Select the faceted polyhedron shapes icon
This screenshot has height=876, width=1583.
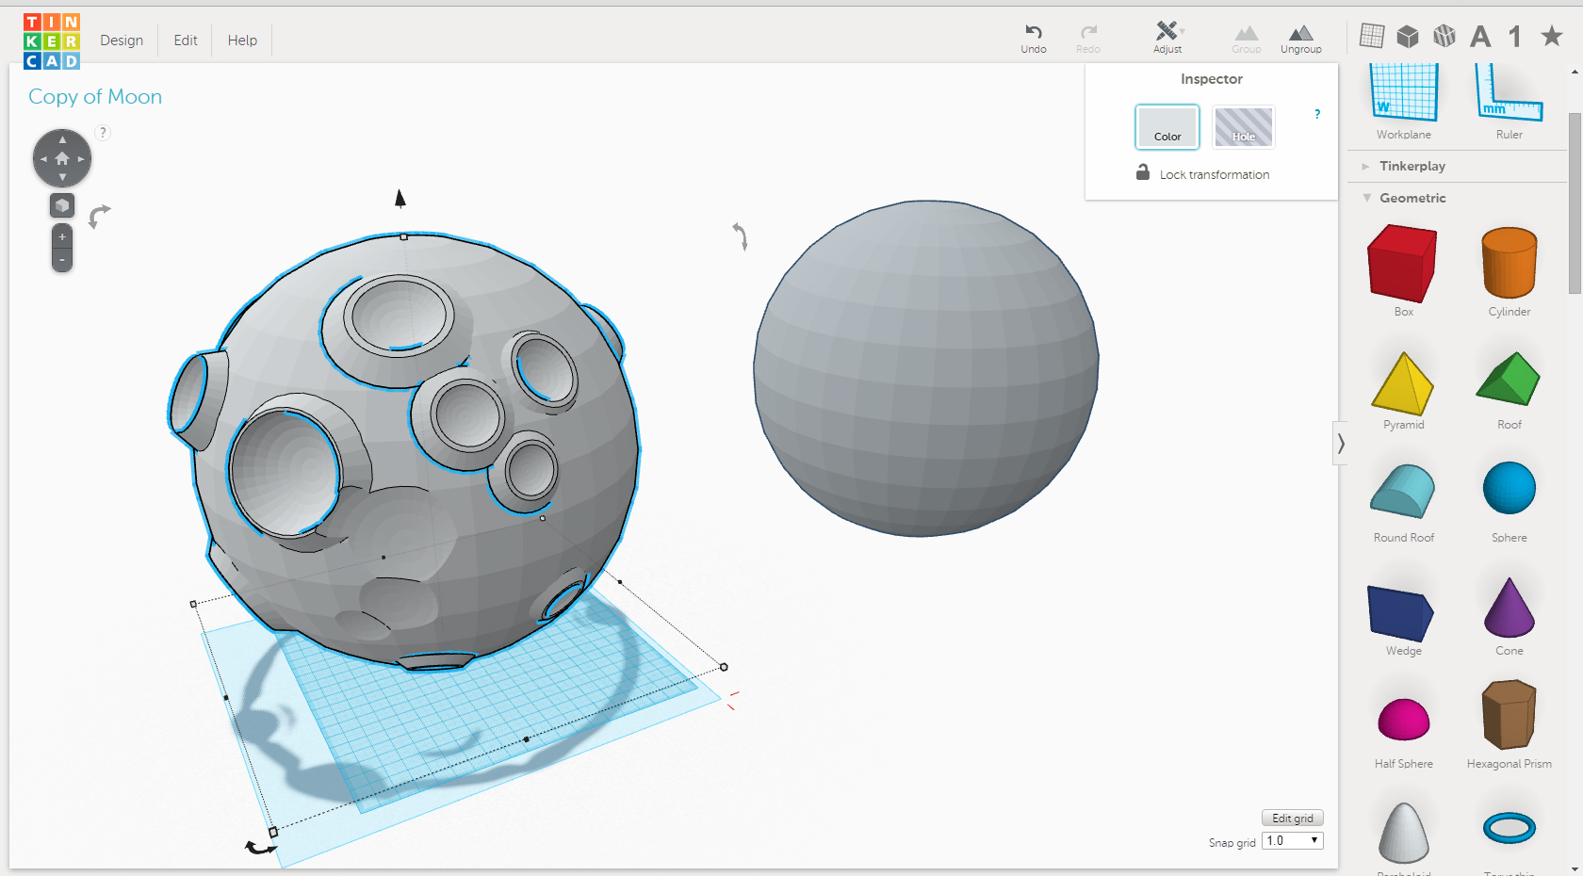[x=1444, y=36]
